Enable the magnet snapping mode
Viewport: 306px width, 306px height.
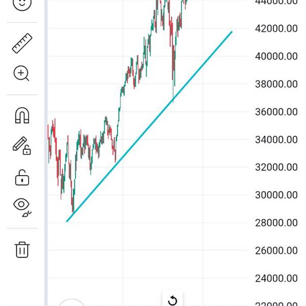coord(21,116)
